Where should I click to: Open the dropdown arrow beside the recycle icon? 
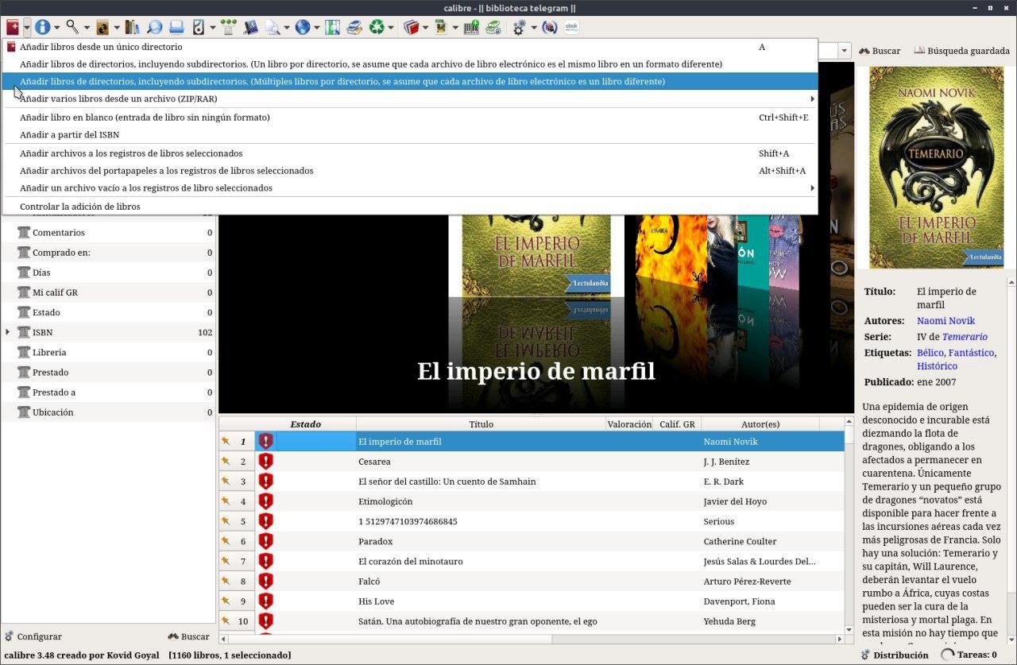[x=391, y=28]
